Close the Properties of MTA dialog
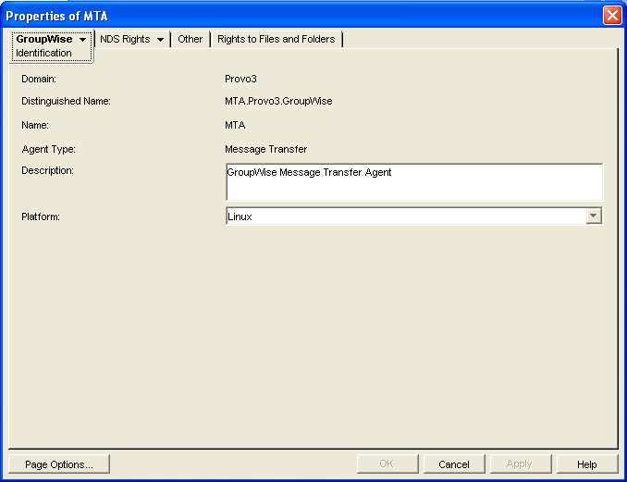 612,16
